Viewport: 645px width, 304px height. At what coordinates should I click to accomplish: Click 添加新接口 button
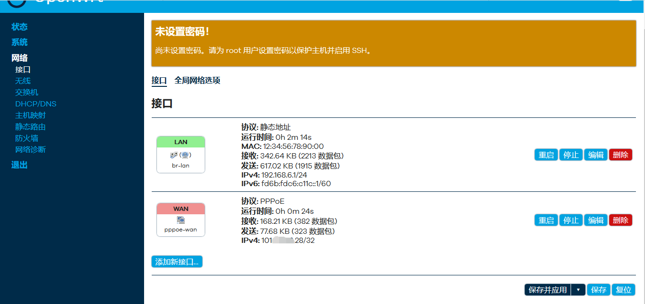coord(177,262)
